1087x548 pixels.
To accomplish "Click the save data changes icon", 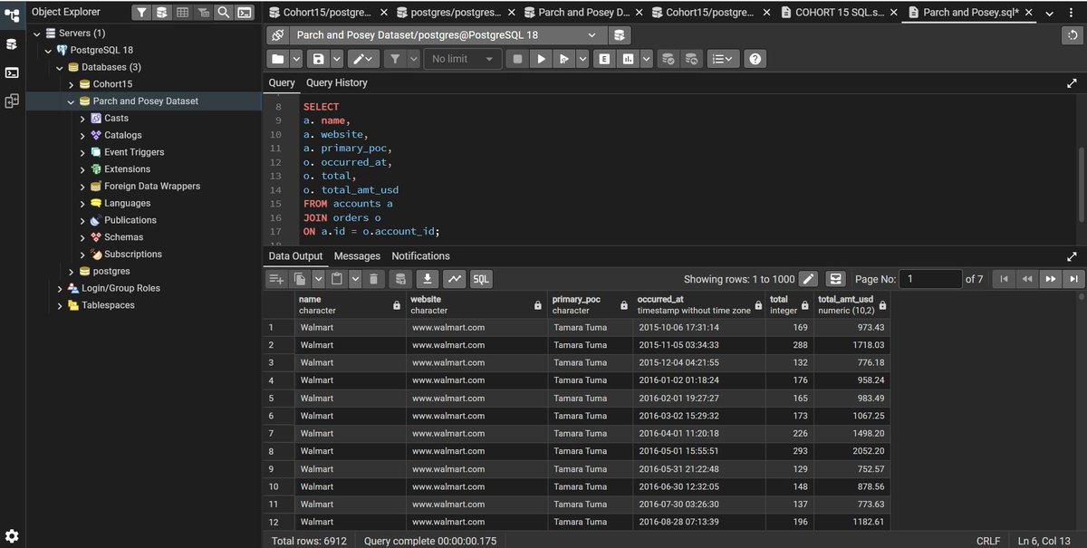I will tap(401, 279).
